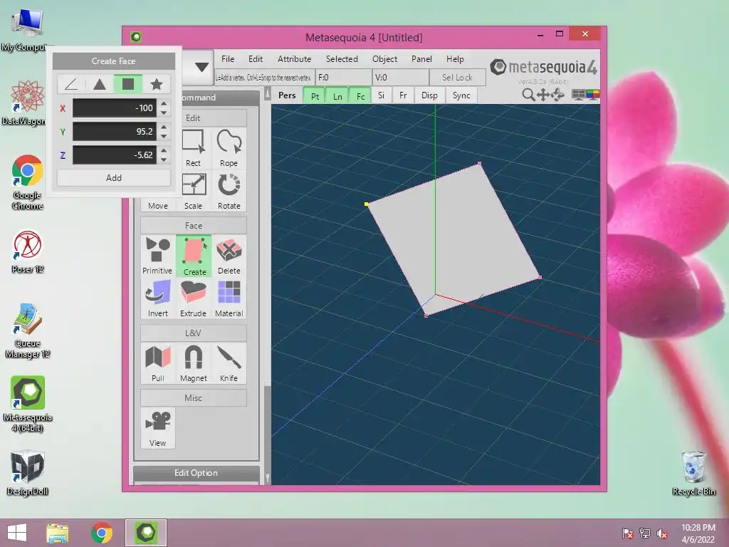Select the Extrude tool
The height and width of the screenshot is (547, 729).
point(194,298)
